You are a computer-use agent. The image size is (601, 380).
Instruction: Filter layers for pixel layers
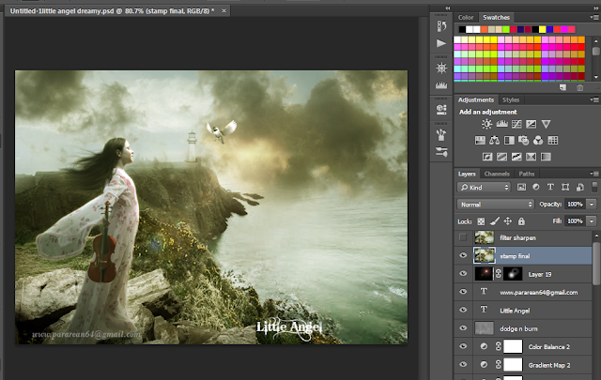pos(522,187)
